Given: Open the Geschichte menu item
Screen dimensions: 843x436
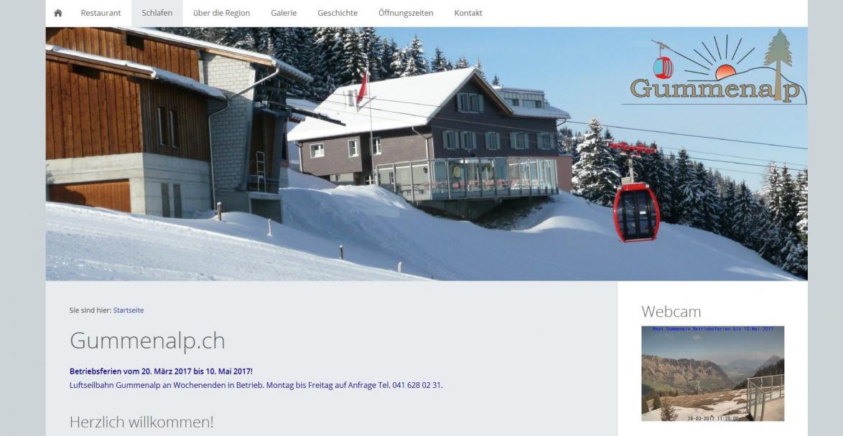Looking at the screenshot, I should click(337, 13).
